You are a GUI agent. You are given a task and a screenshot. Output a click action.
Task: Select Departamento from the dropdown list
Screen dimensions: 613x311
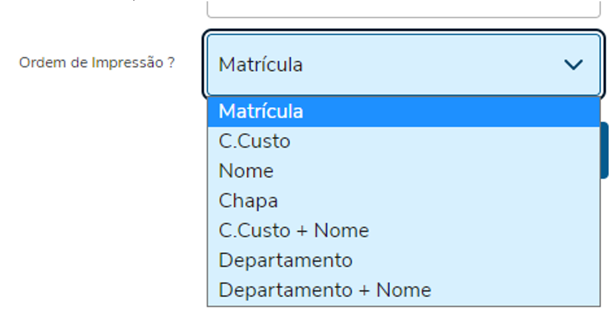(x=285, y=260)
